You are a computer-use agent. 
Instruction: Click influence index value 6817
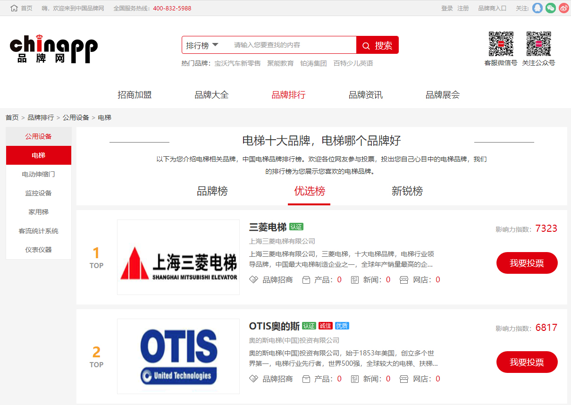tap(546, 328)
